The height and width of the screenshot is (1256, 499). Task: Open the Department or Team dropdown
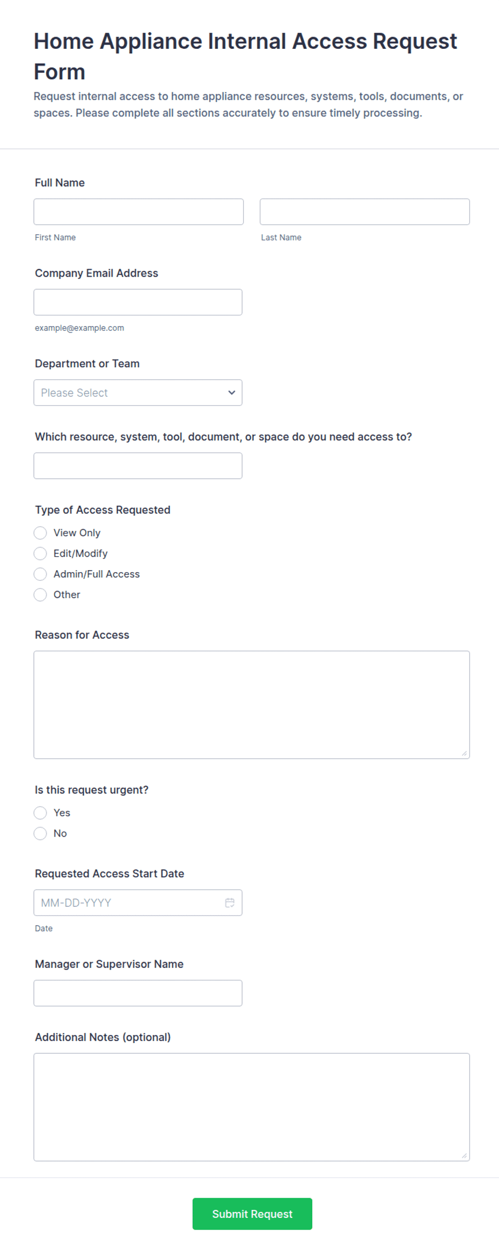[138, 393]
